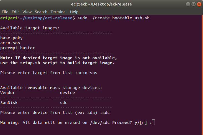Screen dimensions: 203x135
Task: Close the terminal window
Action: click(x=199, y=4)
